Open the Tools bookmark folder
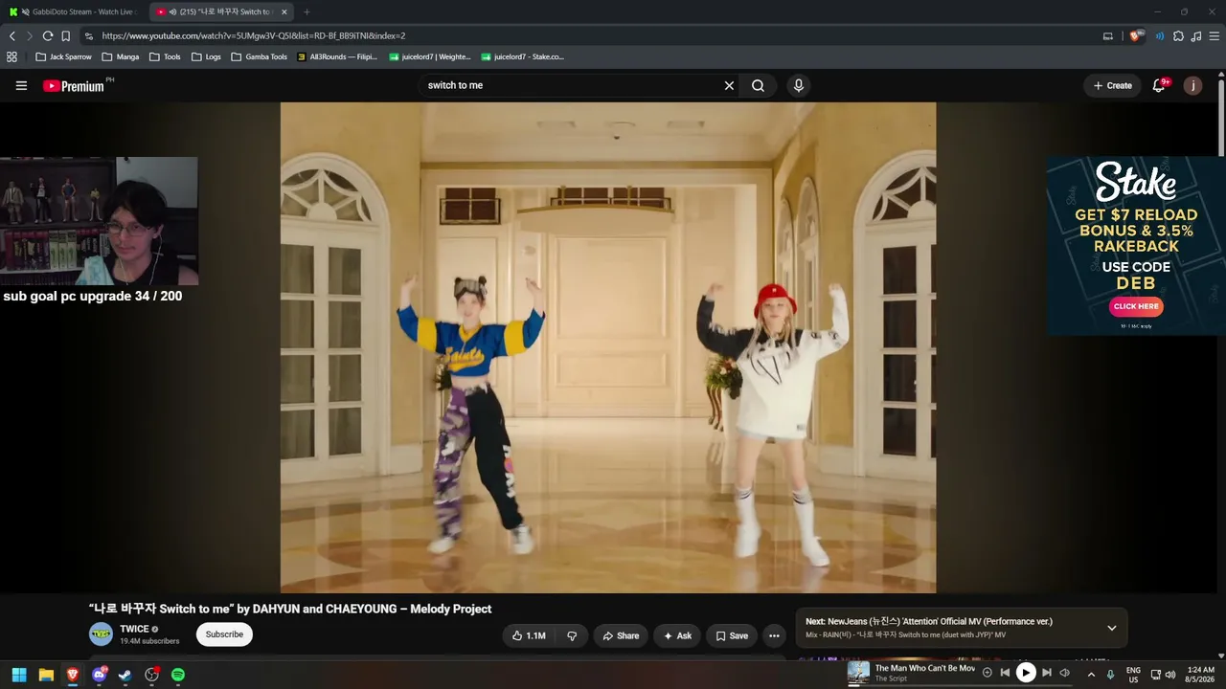 click(x=165, y=57)
